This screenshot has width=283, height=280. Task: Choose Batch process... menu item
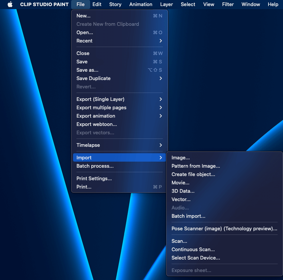(x=119, y=166)
